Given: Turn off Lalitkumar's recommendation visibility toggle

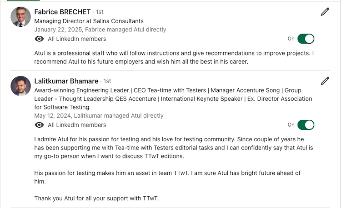Looking at the screenshot, I should click(306, 125).
